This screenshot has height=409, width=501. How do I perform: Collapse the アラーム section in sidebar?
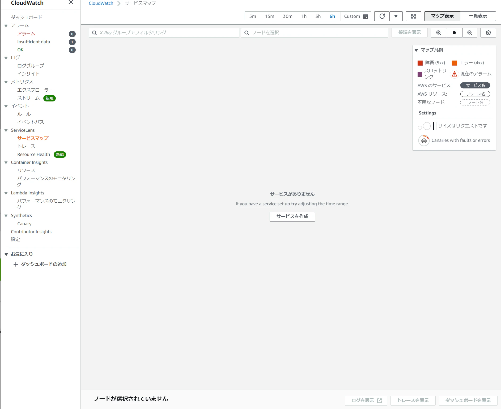[x=6, y=26]
